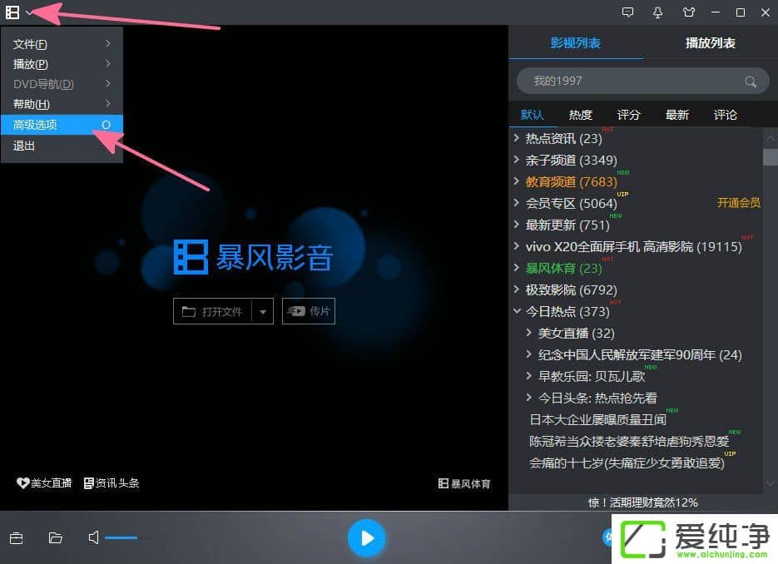This screenshot has width=778, height=564.
Task: Click the 美女直播 heart icon at bottom left
Action: pos(25,482)
